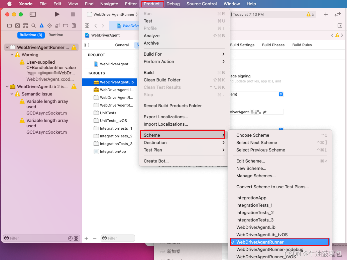Click the warning count indicator in activity bar

pos(310,14)
